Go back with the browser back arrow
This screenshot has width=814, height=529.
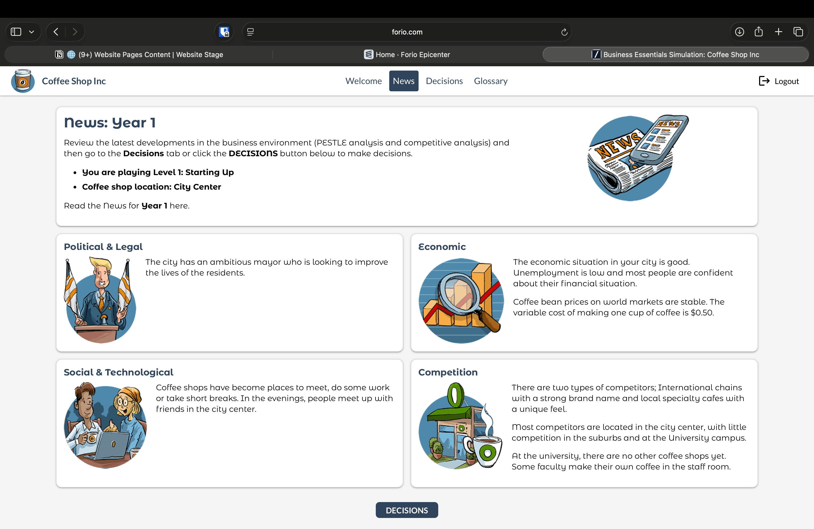coord(56,32)
